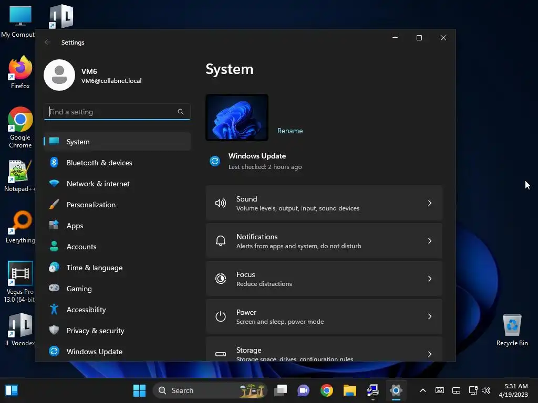Focus the Find a setting search box
This screenshot has height=403, width=538.
tap(117, 112)
